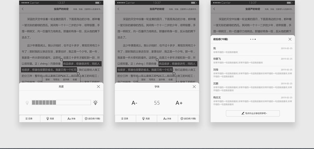Close the 字体 panel with its X

pos(194,86)
